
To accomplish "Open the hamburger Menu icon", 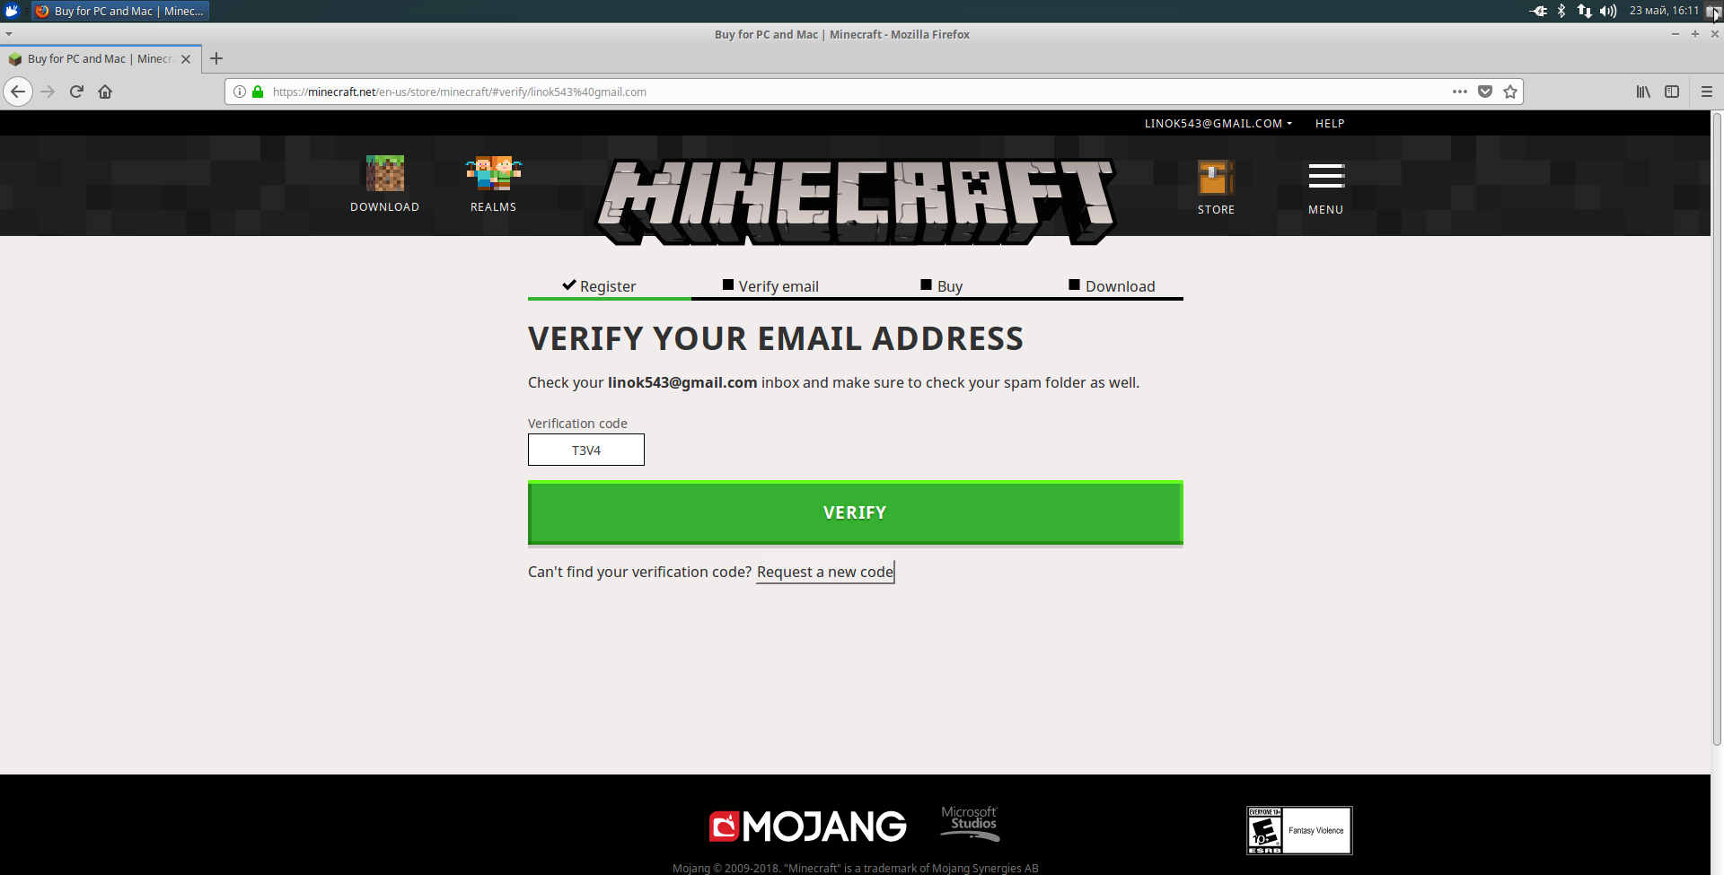I will tap(1325, 176).
